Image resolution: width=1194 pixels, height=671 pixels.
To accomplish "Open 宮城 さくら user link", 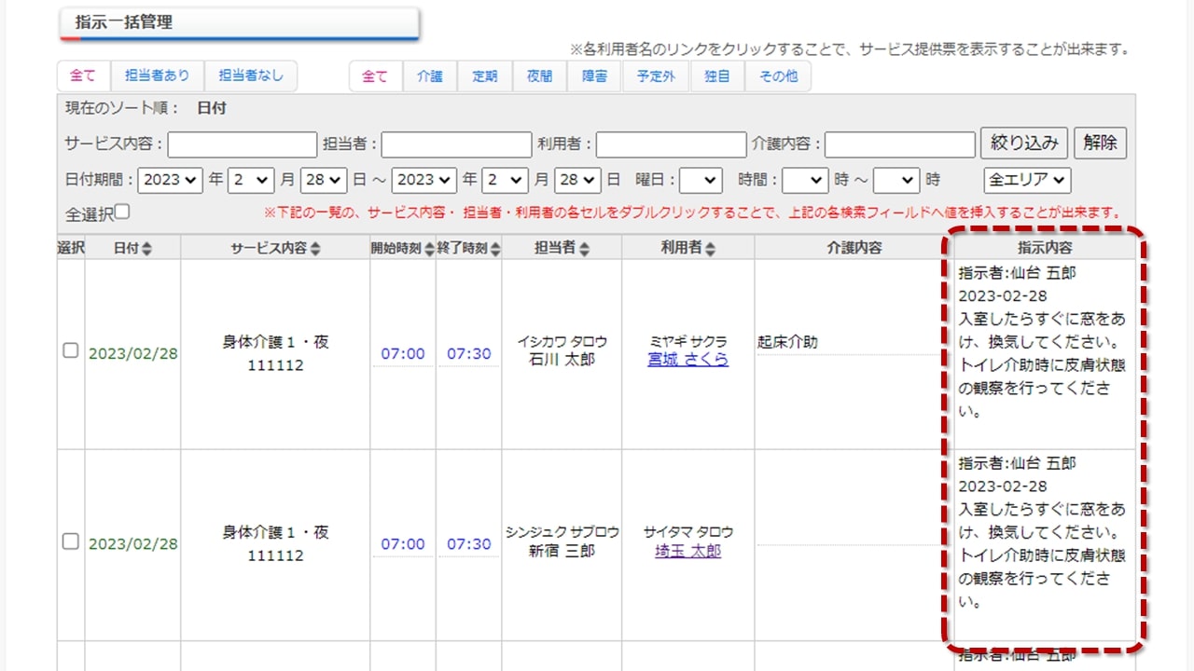I will coord(687,360).
